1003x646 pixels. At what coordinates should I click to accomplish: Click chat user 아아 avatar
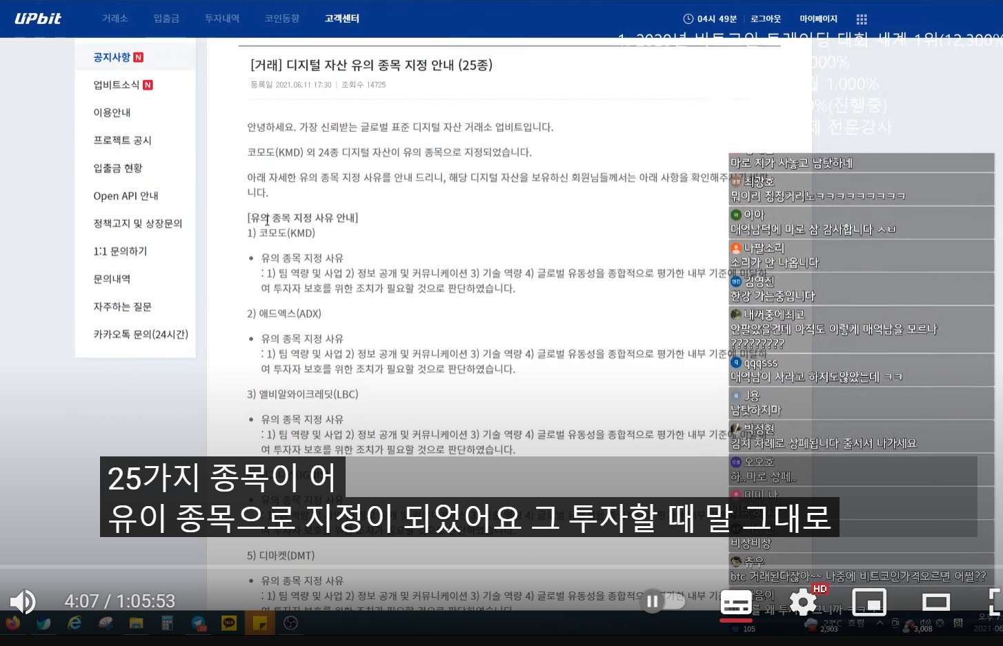click(736, 215)
